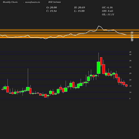Select the open value 'O: 20.00'
This screenshot has height=139, width=139.
(52, 8)
